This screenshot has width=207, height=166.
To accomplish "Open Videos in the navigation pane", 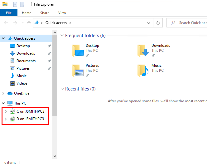I will coord(22,83).
